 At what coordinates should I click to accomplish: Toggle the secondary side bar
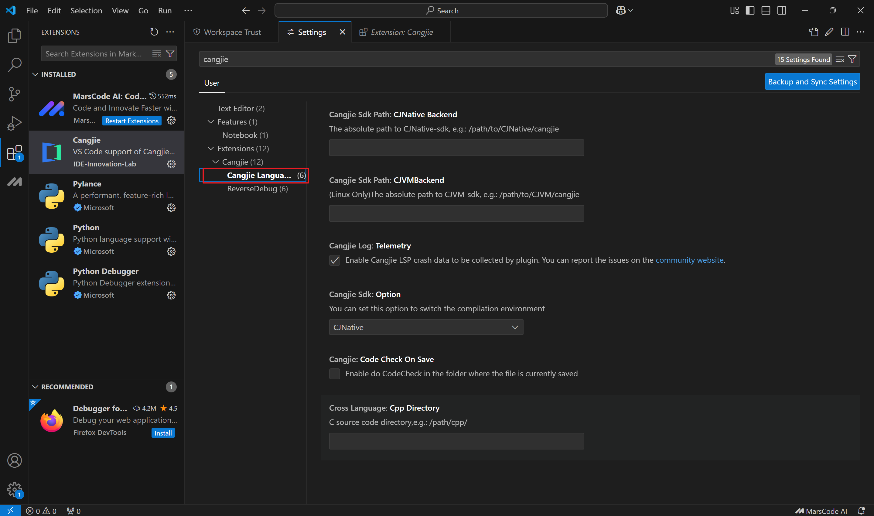coord(781,10)
